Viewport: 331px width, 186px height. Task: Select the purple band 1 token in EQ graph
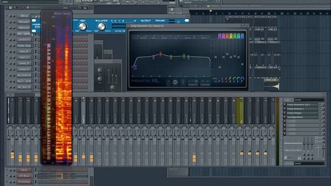[135, 67]
